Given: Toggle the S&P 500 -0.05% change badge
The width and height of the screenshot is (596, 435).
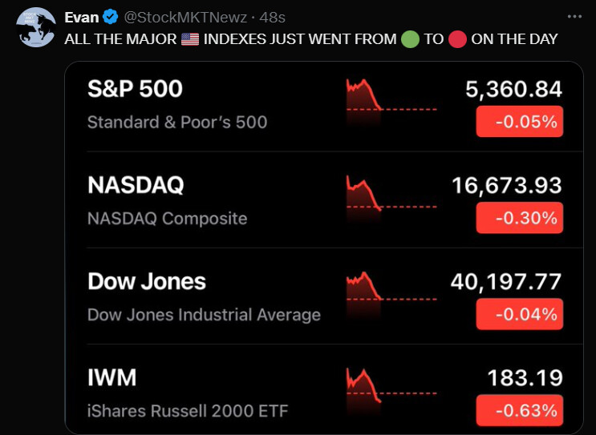Looking at the screenshot, I should (x=519, y=122).
